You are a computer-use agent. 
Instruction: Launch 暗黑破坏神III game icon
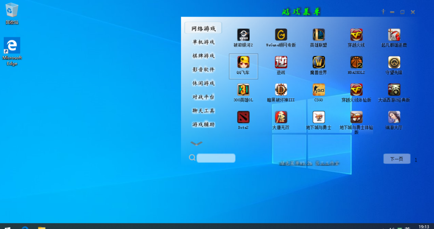[281, 90]
